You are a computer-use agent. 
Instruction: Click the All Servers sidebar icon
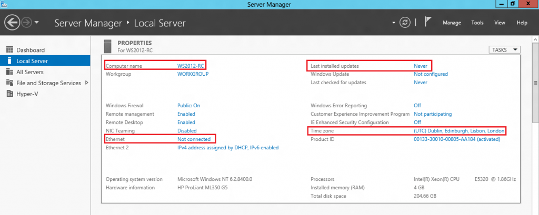(x=9, y=72)
